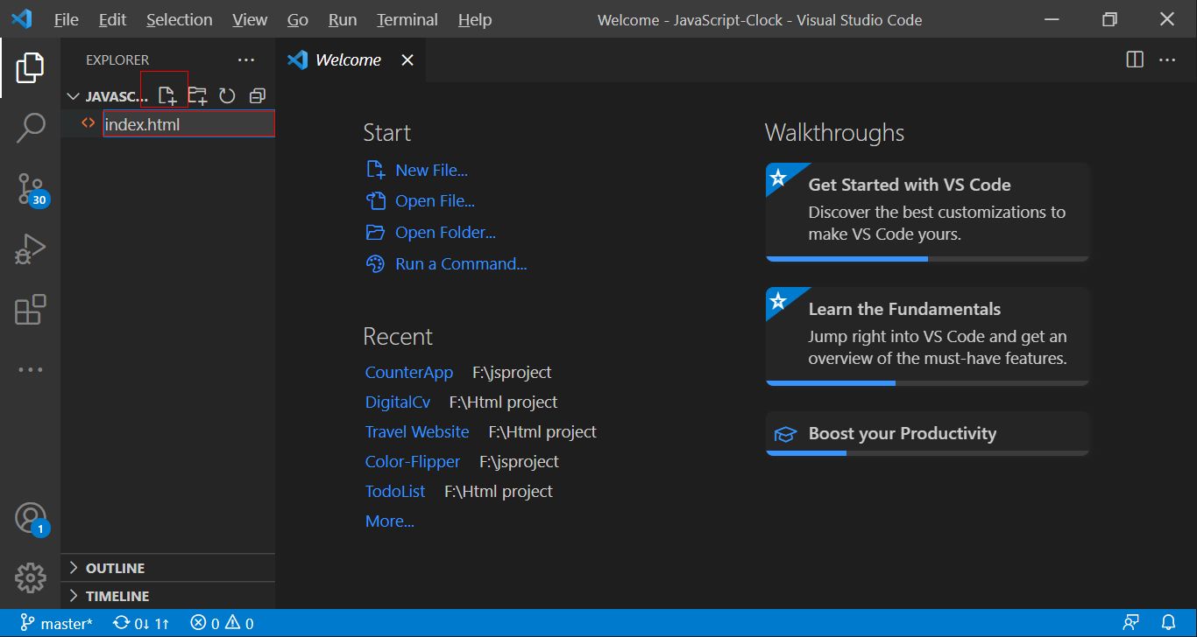This screenshot has width=1197, height=637.
Task: Click the Open Folder... link
Action: pyautogui.click(x=445, y=233)
